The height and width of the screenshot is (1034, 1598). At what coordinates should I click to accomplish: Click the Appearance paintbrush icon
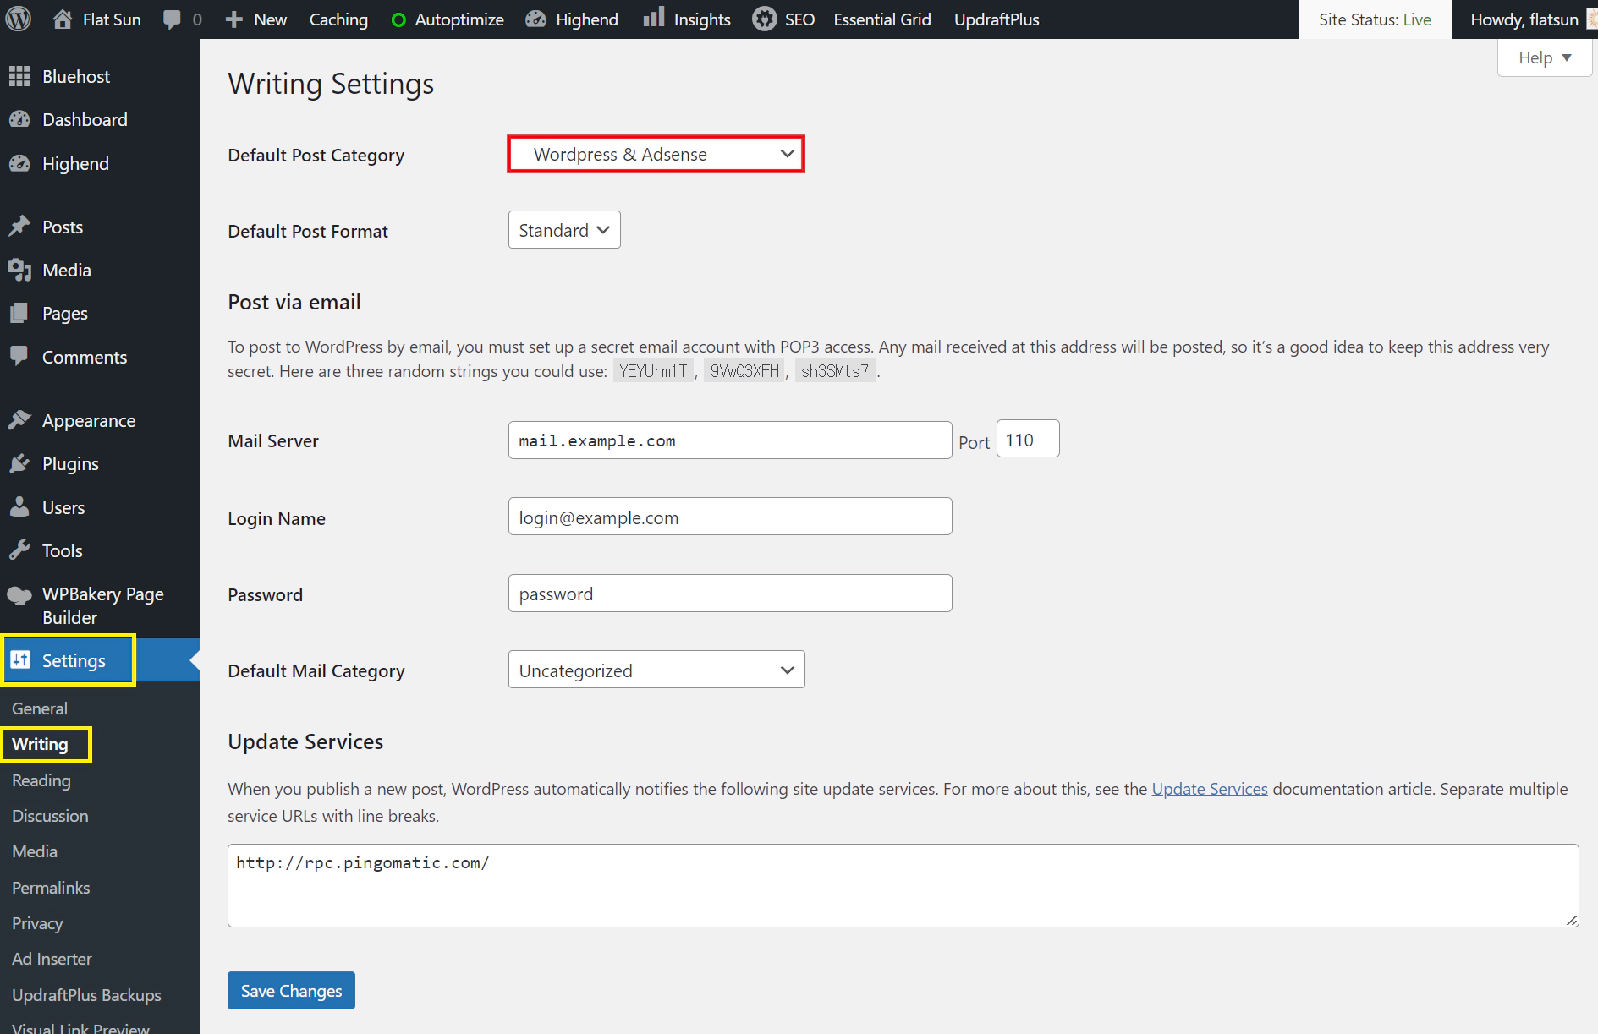tap(19, 420)
